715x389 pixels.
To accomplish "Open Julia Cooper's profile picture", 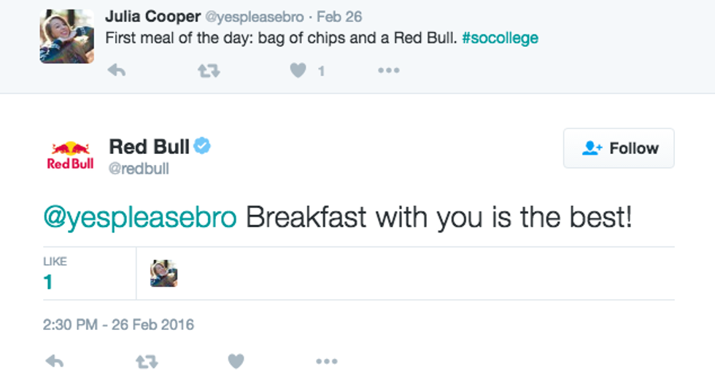I will point(66,36).
